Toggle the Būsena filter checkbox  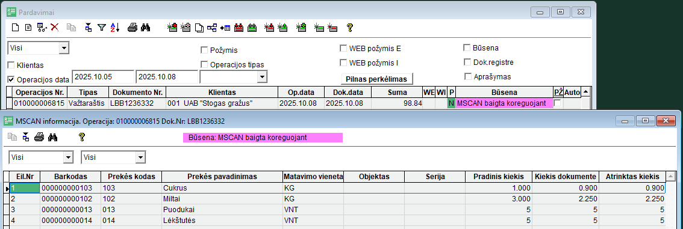[x=467, y=47]
